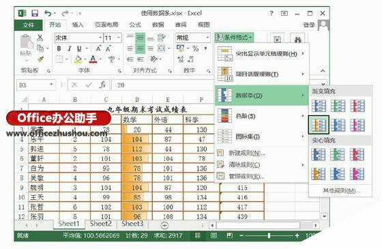This screenshot has width=382, height=249.
Task: Select the 数据条 Data Bars menu item
Action: click(x=262, y=96)
